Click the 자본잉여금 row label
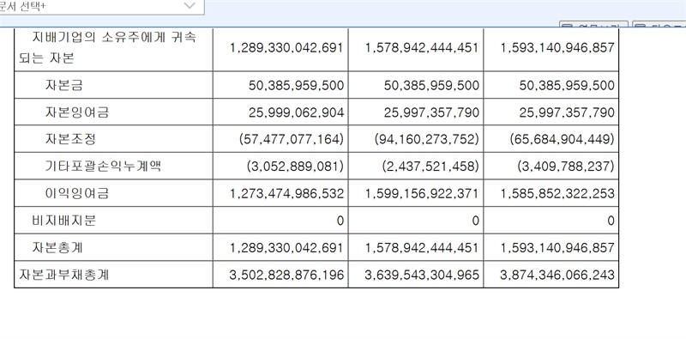Image resolution: width=686 pixels, height=339 pixels. [x=76, y=112]
